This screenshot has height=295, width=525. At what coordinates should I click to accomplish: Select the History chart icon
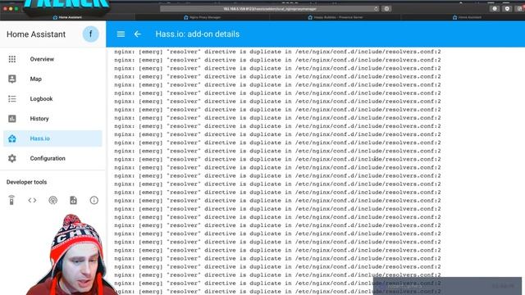pos(12,119)
